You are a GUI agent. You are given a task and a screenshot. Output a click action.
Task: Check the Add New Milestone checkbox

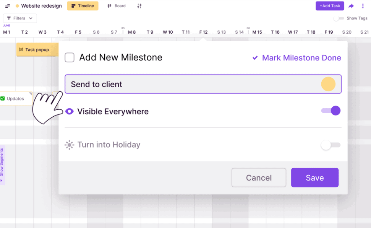point(70,58)
